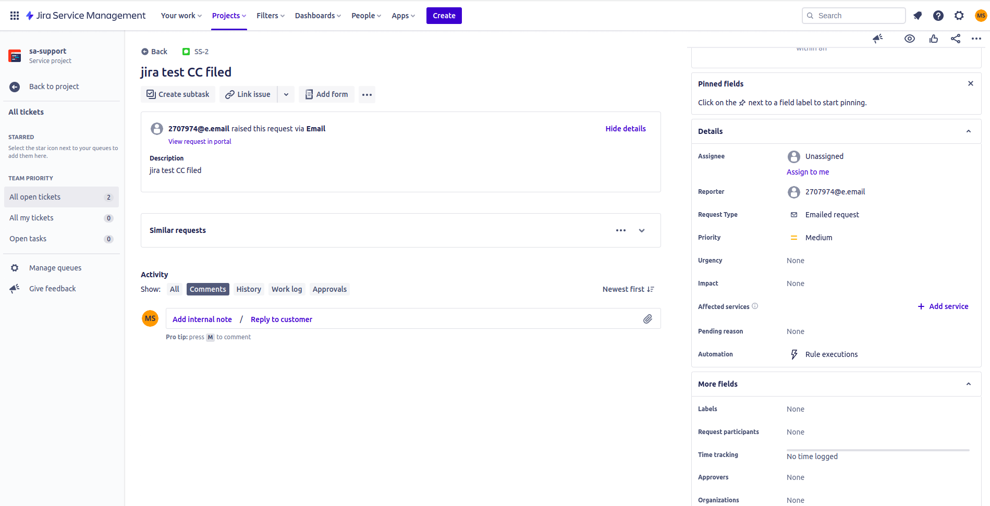Open Help with the question mark icon
The height and width of the screenshot is (506, 990).
pos(938,16)
